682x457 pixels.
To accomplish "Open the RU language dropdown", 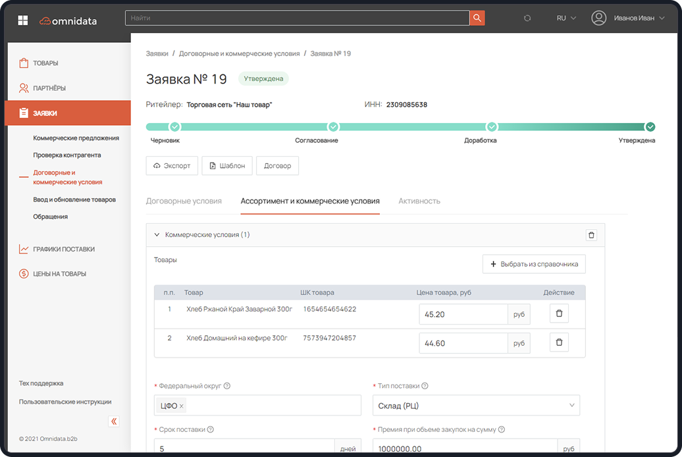I will [566, 18].
